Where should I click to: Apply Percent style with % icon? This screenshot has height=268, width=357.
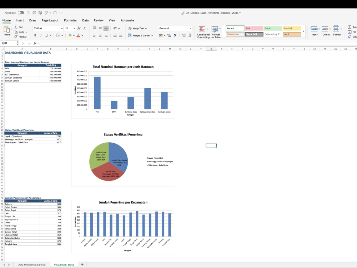coord(169,35)
